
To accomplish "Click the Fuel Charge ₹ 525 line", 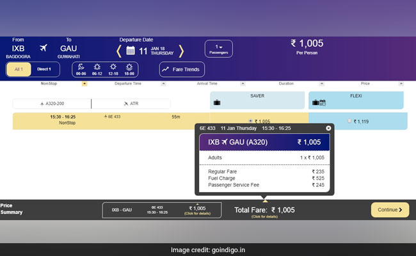I will click(x=266, y=179).
